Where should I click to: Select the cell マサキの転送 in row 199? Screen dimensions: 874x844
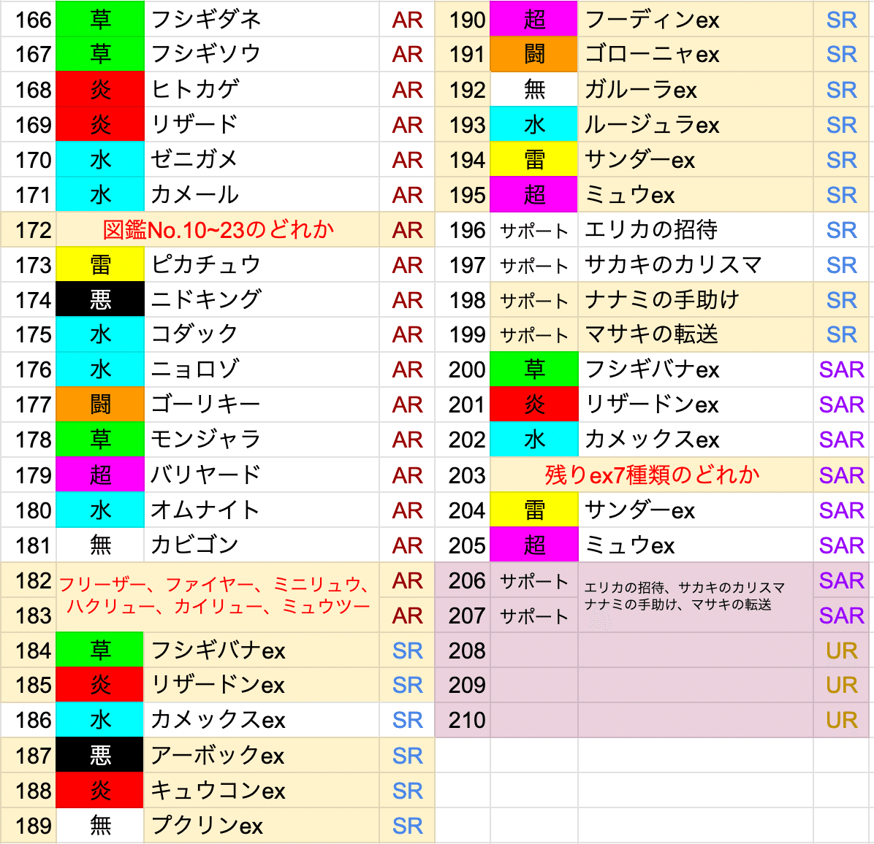(695, 334)
